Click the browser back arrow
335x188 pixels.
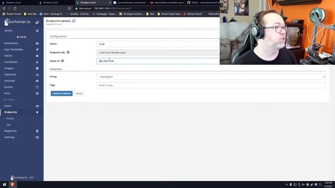(4, 8)
